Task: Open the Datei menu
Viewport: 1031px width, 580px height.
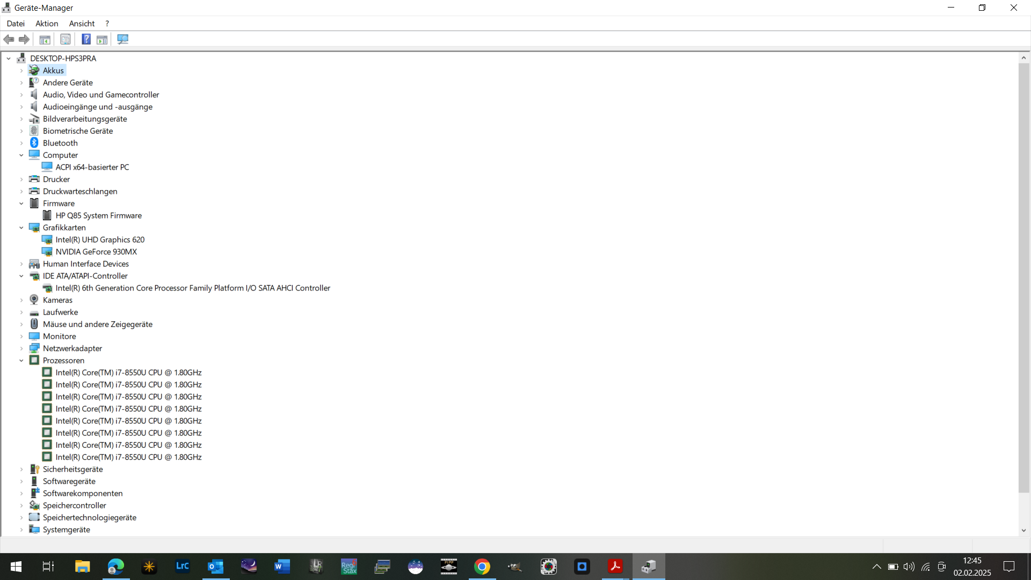Action: coord(16,24)
